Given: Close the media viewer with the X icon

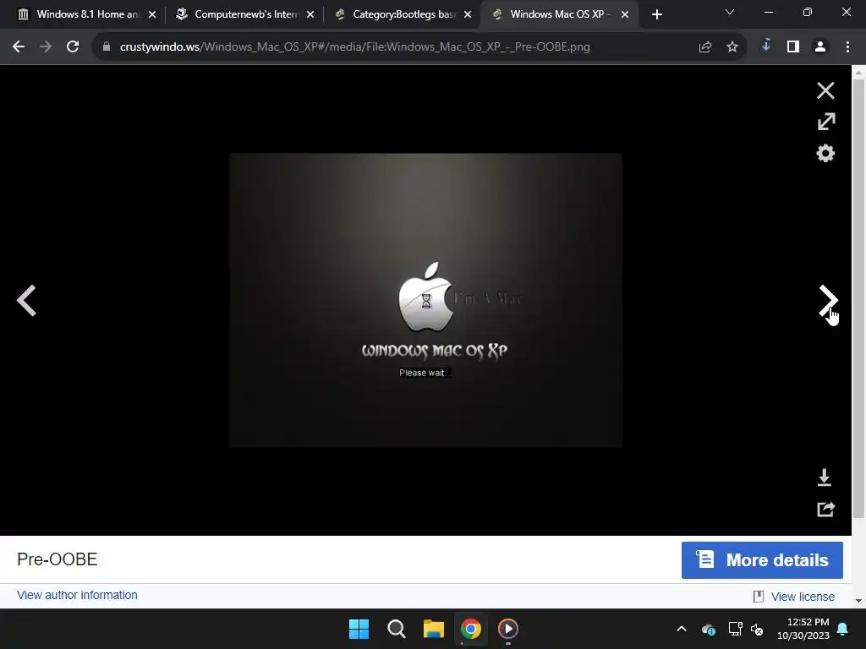Looking at the screenshot, I should pos(825,90).
